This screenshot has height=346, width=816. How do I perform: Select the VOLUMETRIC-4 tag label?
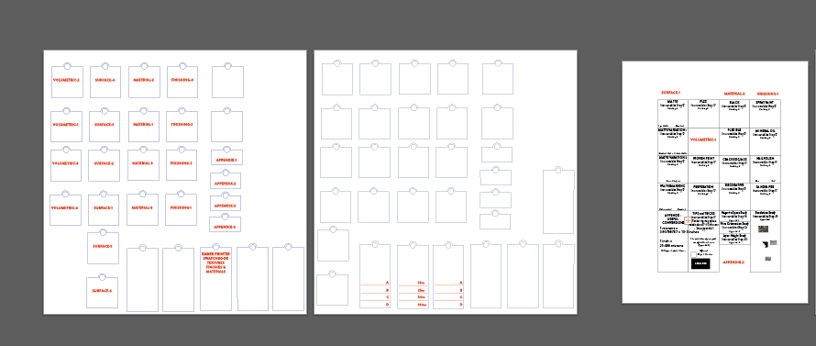point(64,208)
